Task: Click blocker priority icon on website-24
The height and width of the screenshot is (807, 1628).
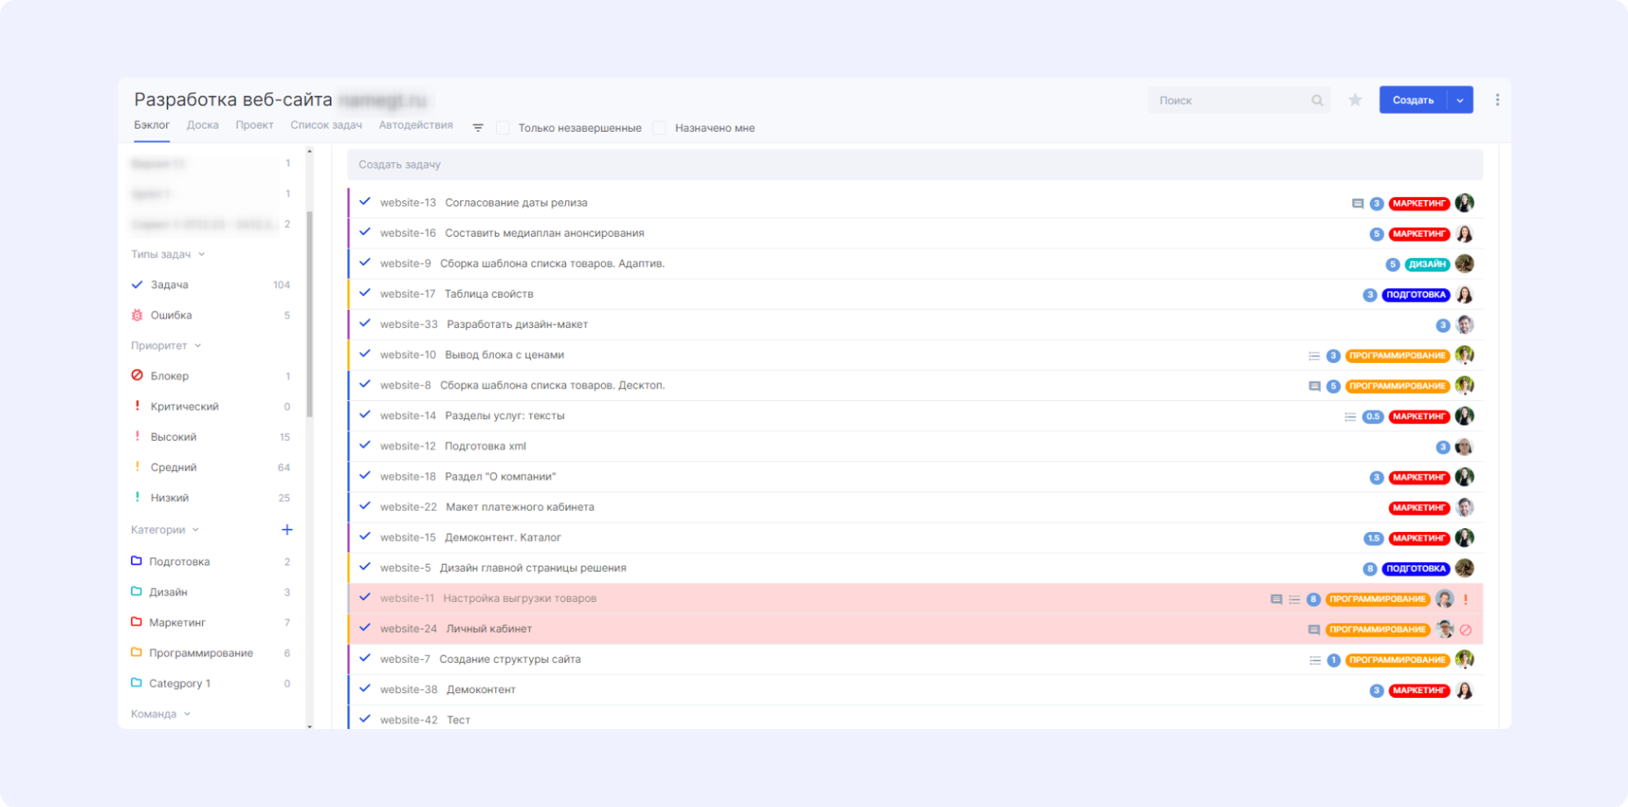Action: pos(1465,630)
